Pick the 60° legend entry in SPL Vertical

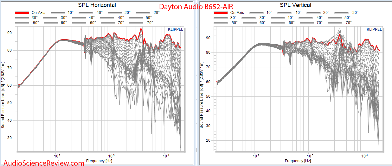coord(254,23)
